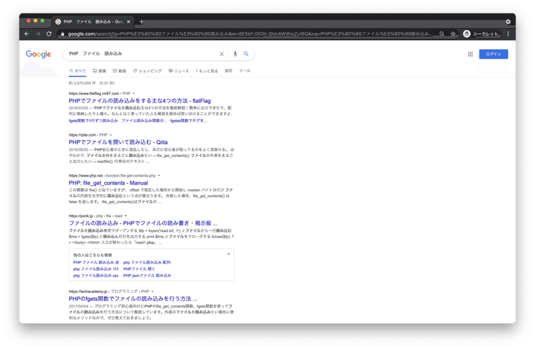The width and height of the screenshot is (535, 349).
Task: Search related php ファイル読み込み 配列
Action: 146,262
